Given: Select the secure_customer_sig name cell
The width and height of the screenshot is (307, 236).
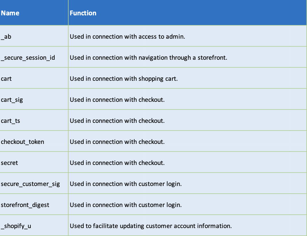Looking at the screenshot, I should [x=30, y=184].
